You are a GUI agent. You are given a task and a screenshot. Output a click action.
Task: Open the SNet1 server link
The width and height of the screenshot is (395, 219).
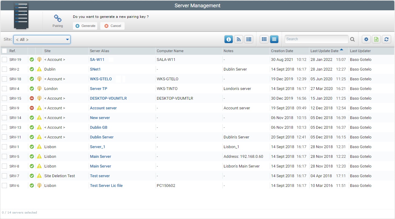[x=94, y=69]
